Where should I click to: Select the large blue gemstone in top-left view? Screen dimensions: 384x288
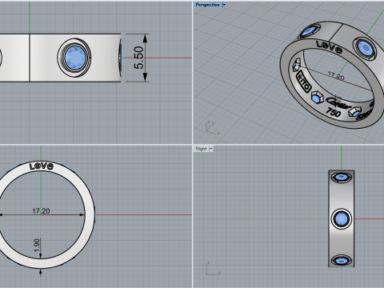point(75,58)
